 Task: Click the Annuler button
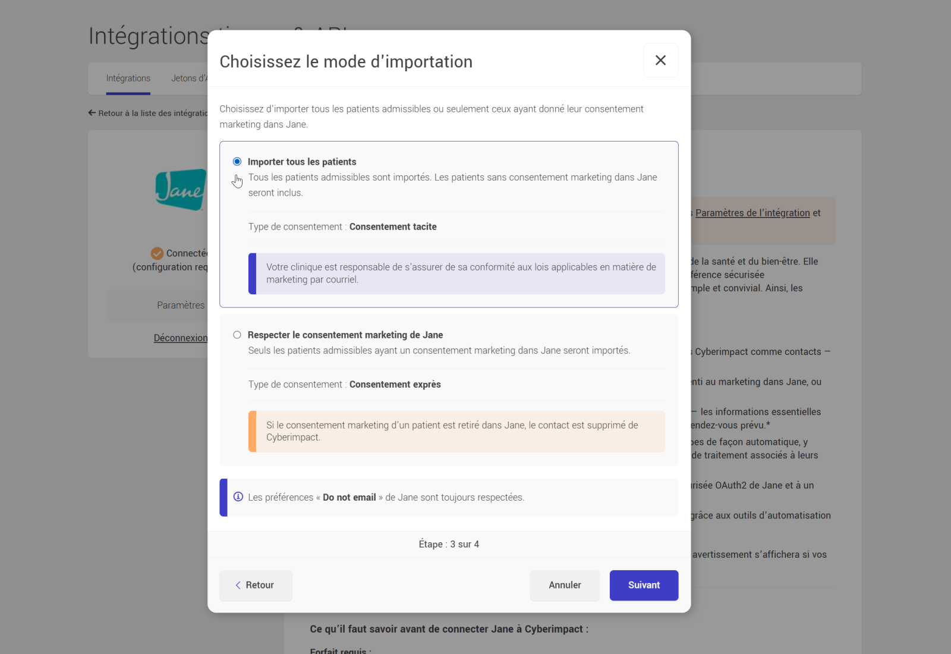tap(565, 585)
